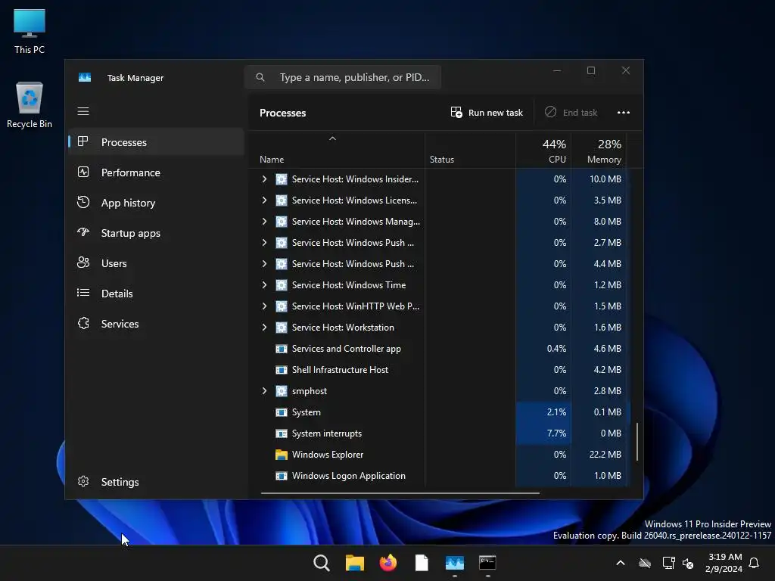Click the End task button

point(571,113)
